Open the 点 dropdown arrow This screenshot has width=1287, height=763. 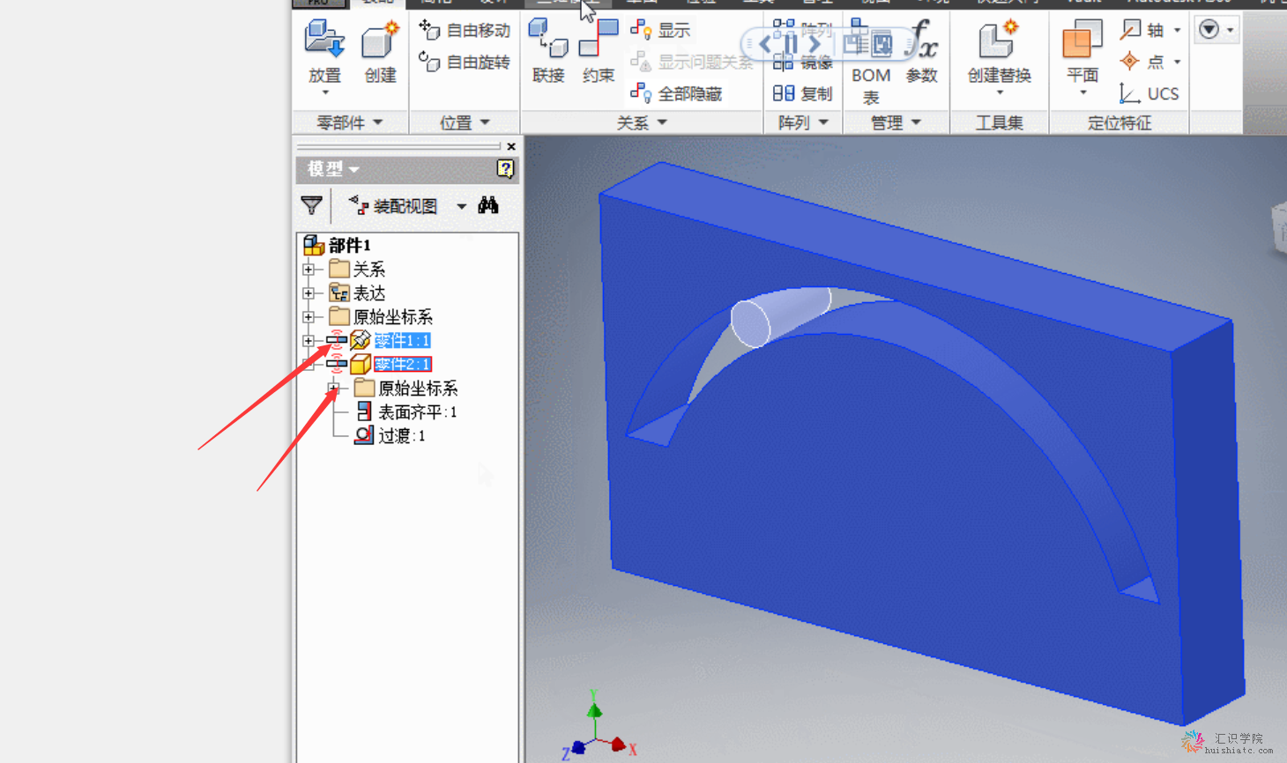tap(1178, 62)
